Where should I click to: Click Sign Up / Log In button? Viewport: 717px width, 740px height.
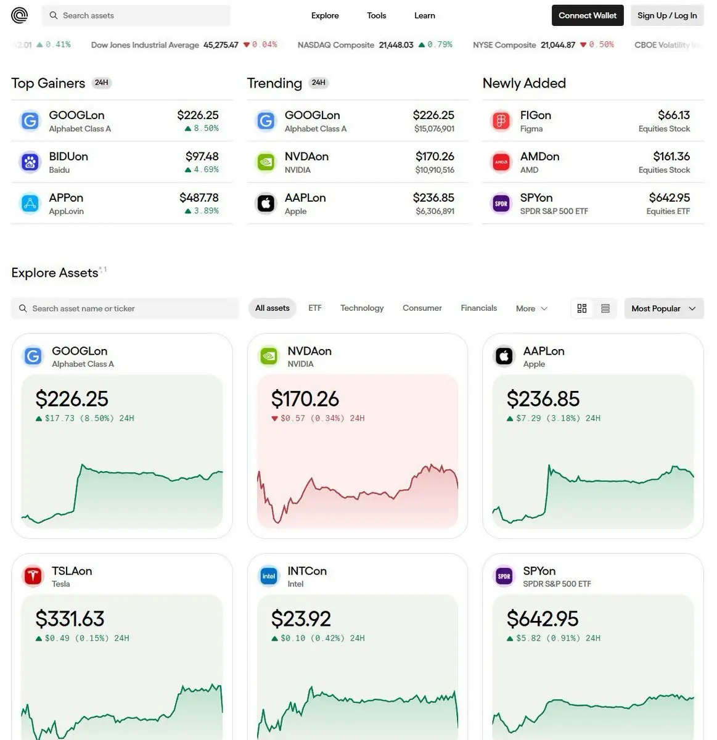coord(667,15)
